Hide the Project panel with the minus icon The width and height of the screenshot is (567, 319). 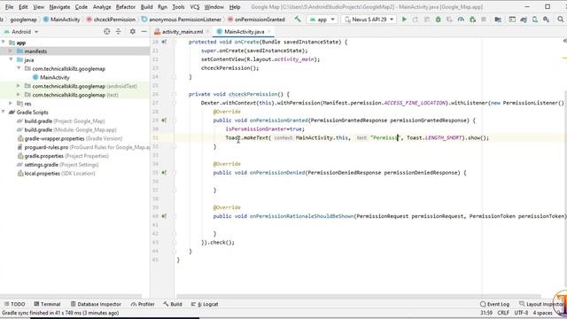coord(144,32)
